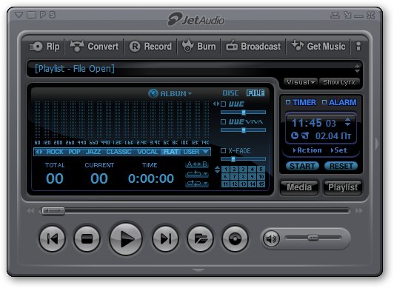Image resolution: width=394 pixels, height=288 pixels.
Task: Open files with the folder icon
Action: (200, 239)
